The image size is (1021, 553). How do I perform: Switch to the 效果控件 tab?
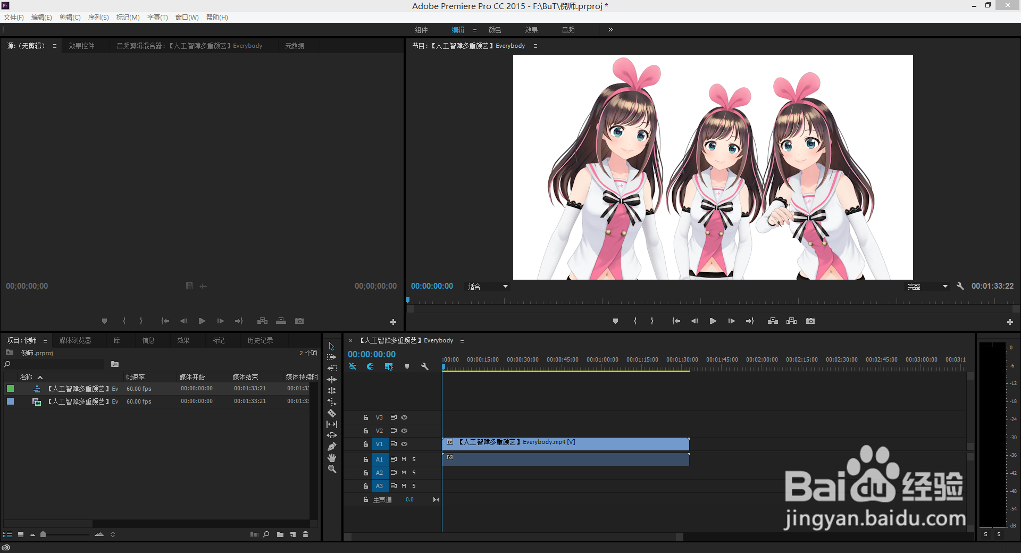[81, 46]
